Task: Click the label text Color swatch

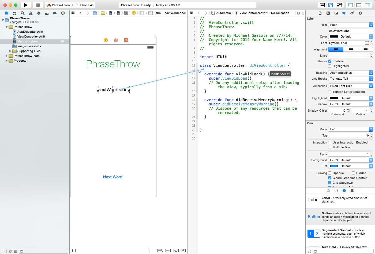Action: [334, 36]
